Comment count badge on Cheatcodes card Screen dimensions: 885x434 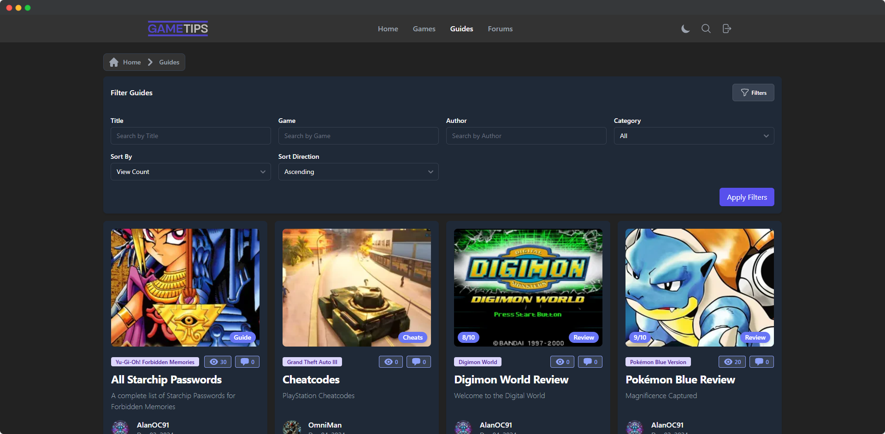click(x=419, y=362)
